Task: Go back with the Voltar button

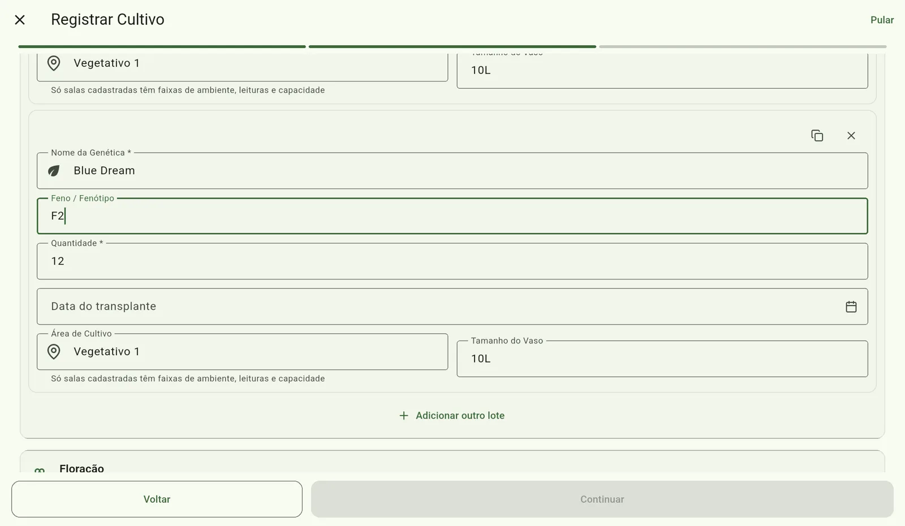Action: pos(157,499)
